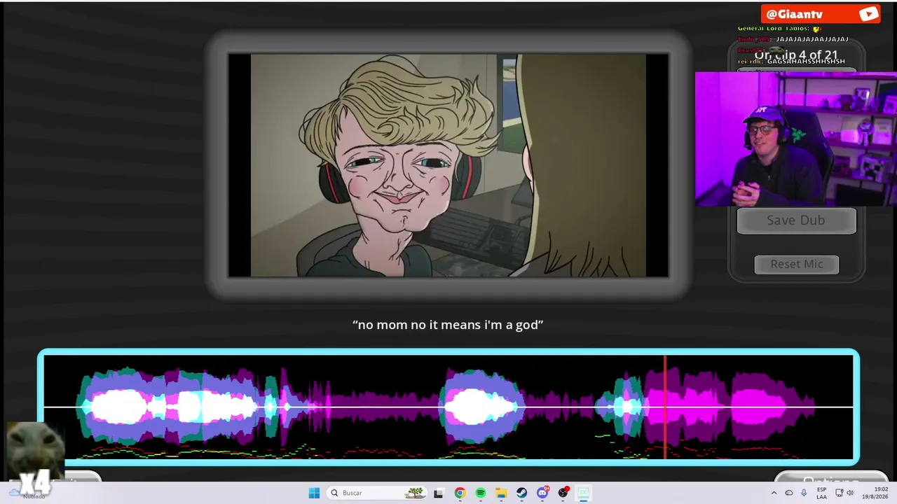Select the active game window taskbar icon
Screen dimensions: 897x504
(x=584, y=493)
